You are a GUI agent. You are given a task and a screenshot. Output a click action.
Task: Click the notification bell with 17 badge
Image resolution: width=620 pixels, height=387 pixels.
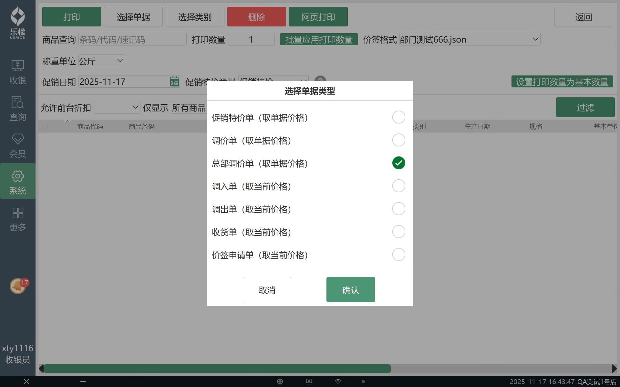[x=18, y=286]
